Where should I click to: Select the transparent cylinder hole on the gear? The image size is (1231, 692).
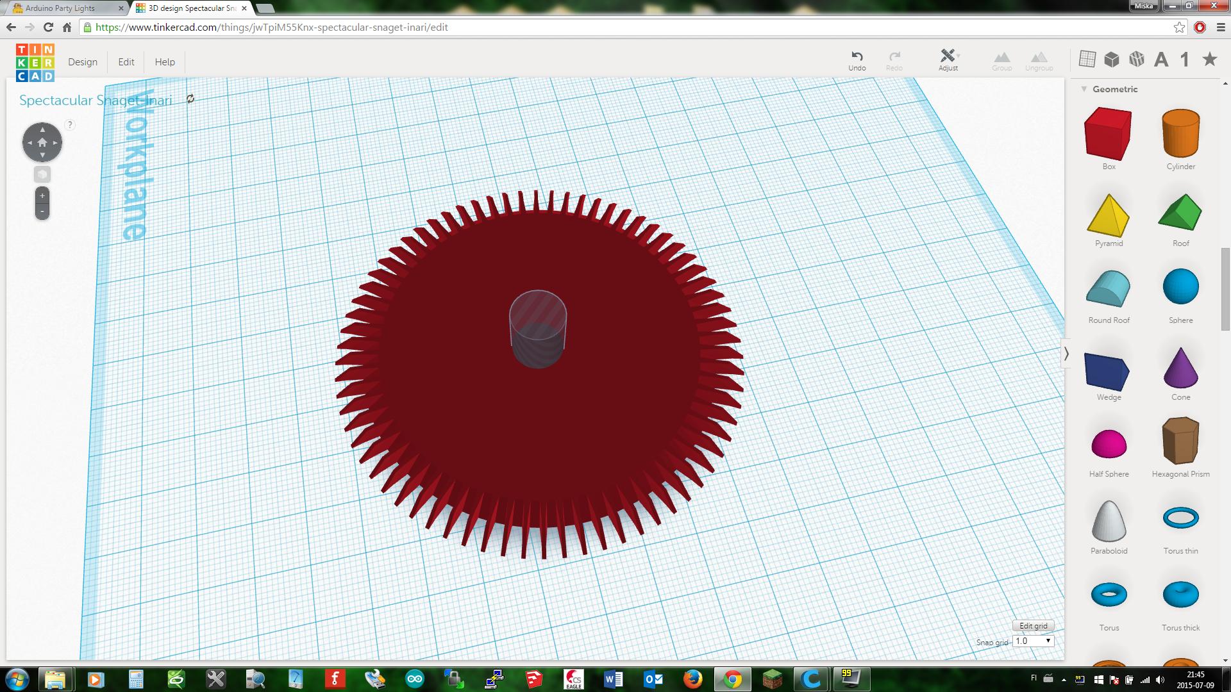click(538, 329)
